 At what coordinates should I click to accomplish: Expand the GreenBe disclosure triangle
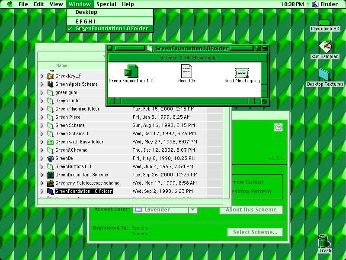pos(42,158)
